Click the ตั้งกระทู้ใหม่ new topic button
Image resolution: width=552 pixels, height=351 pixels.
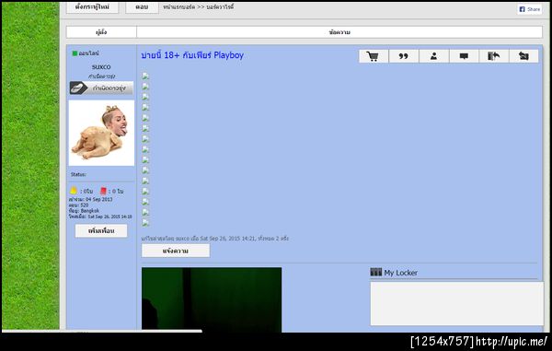click(x=92, y=6)
